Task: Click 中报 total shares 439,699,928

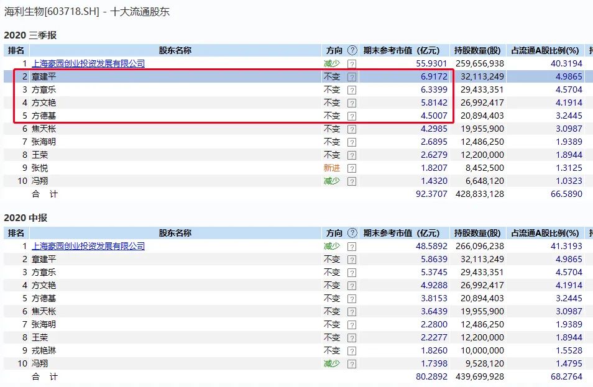Action: tap(479, 376)
